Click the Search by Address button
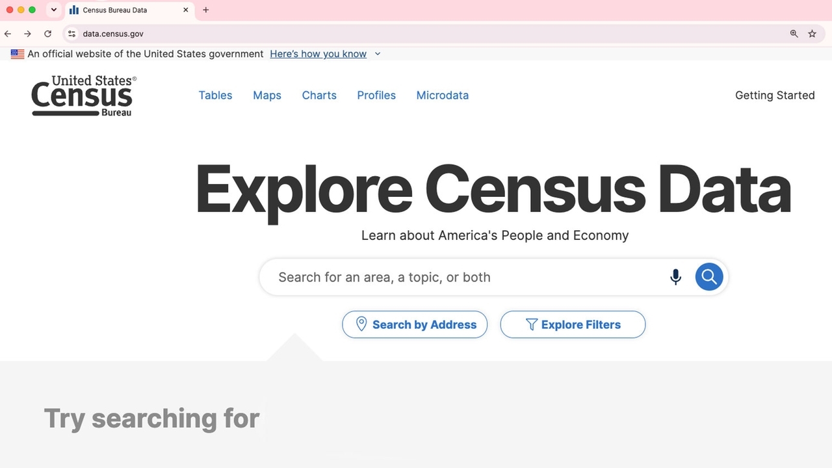This screenshot has height=468, width=832. point(415,324)
